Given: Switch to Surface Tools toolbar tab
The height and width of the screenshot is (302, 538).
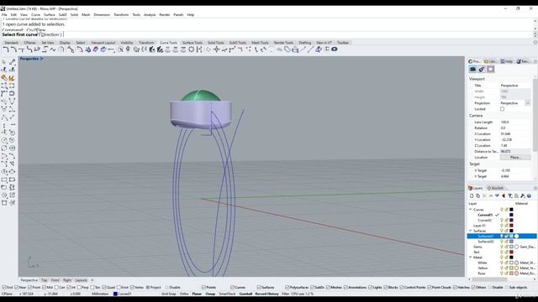Looking at the screenshot, I should [x=193, y=43].
